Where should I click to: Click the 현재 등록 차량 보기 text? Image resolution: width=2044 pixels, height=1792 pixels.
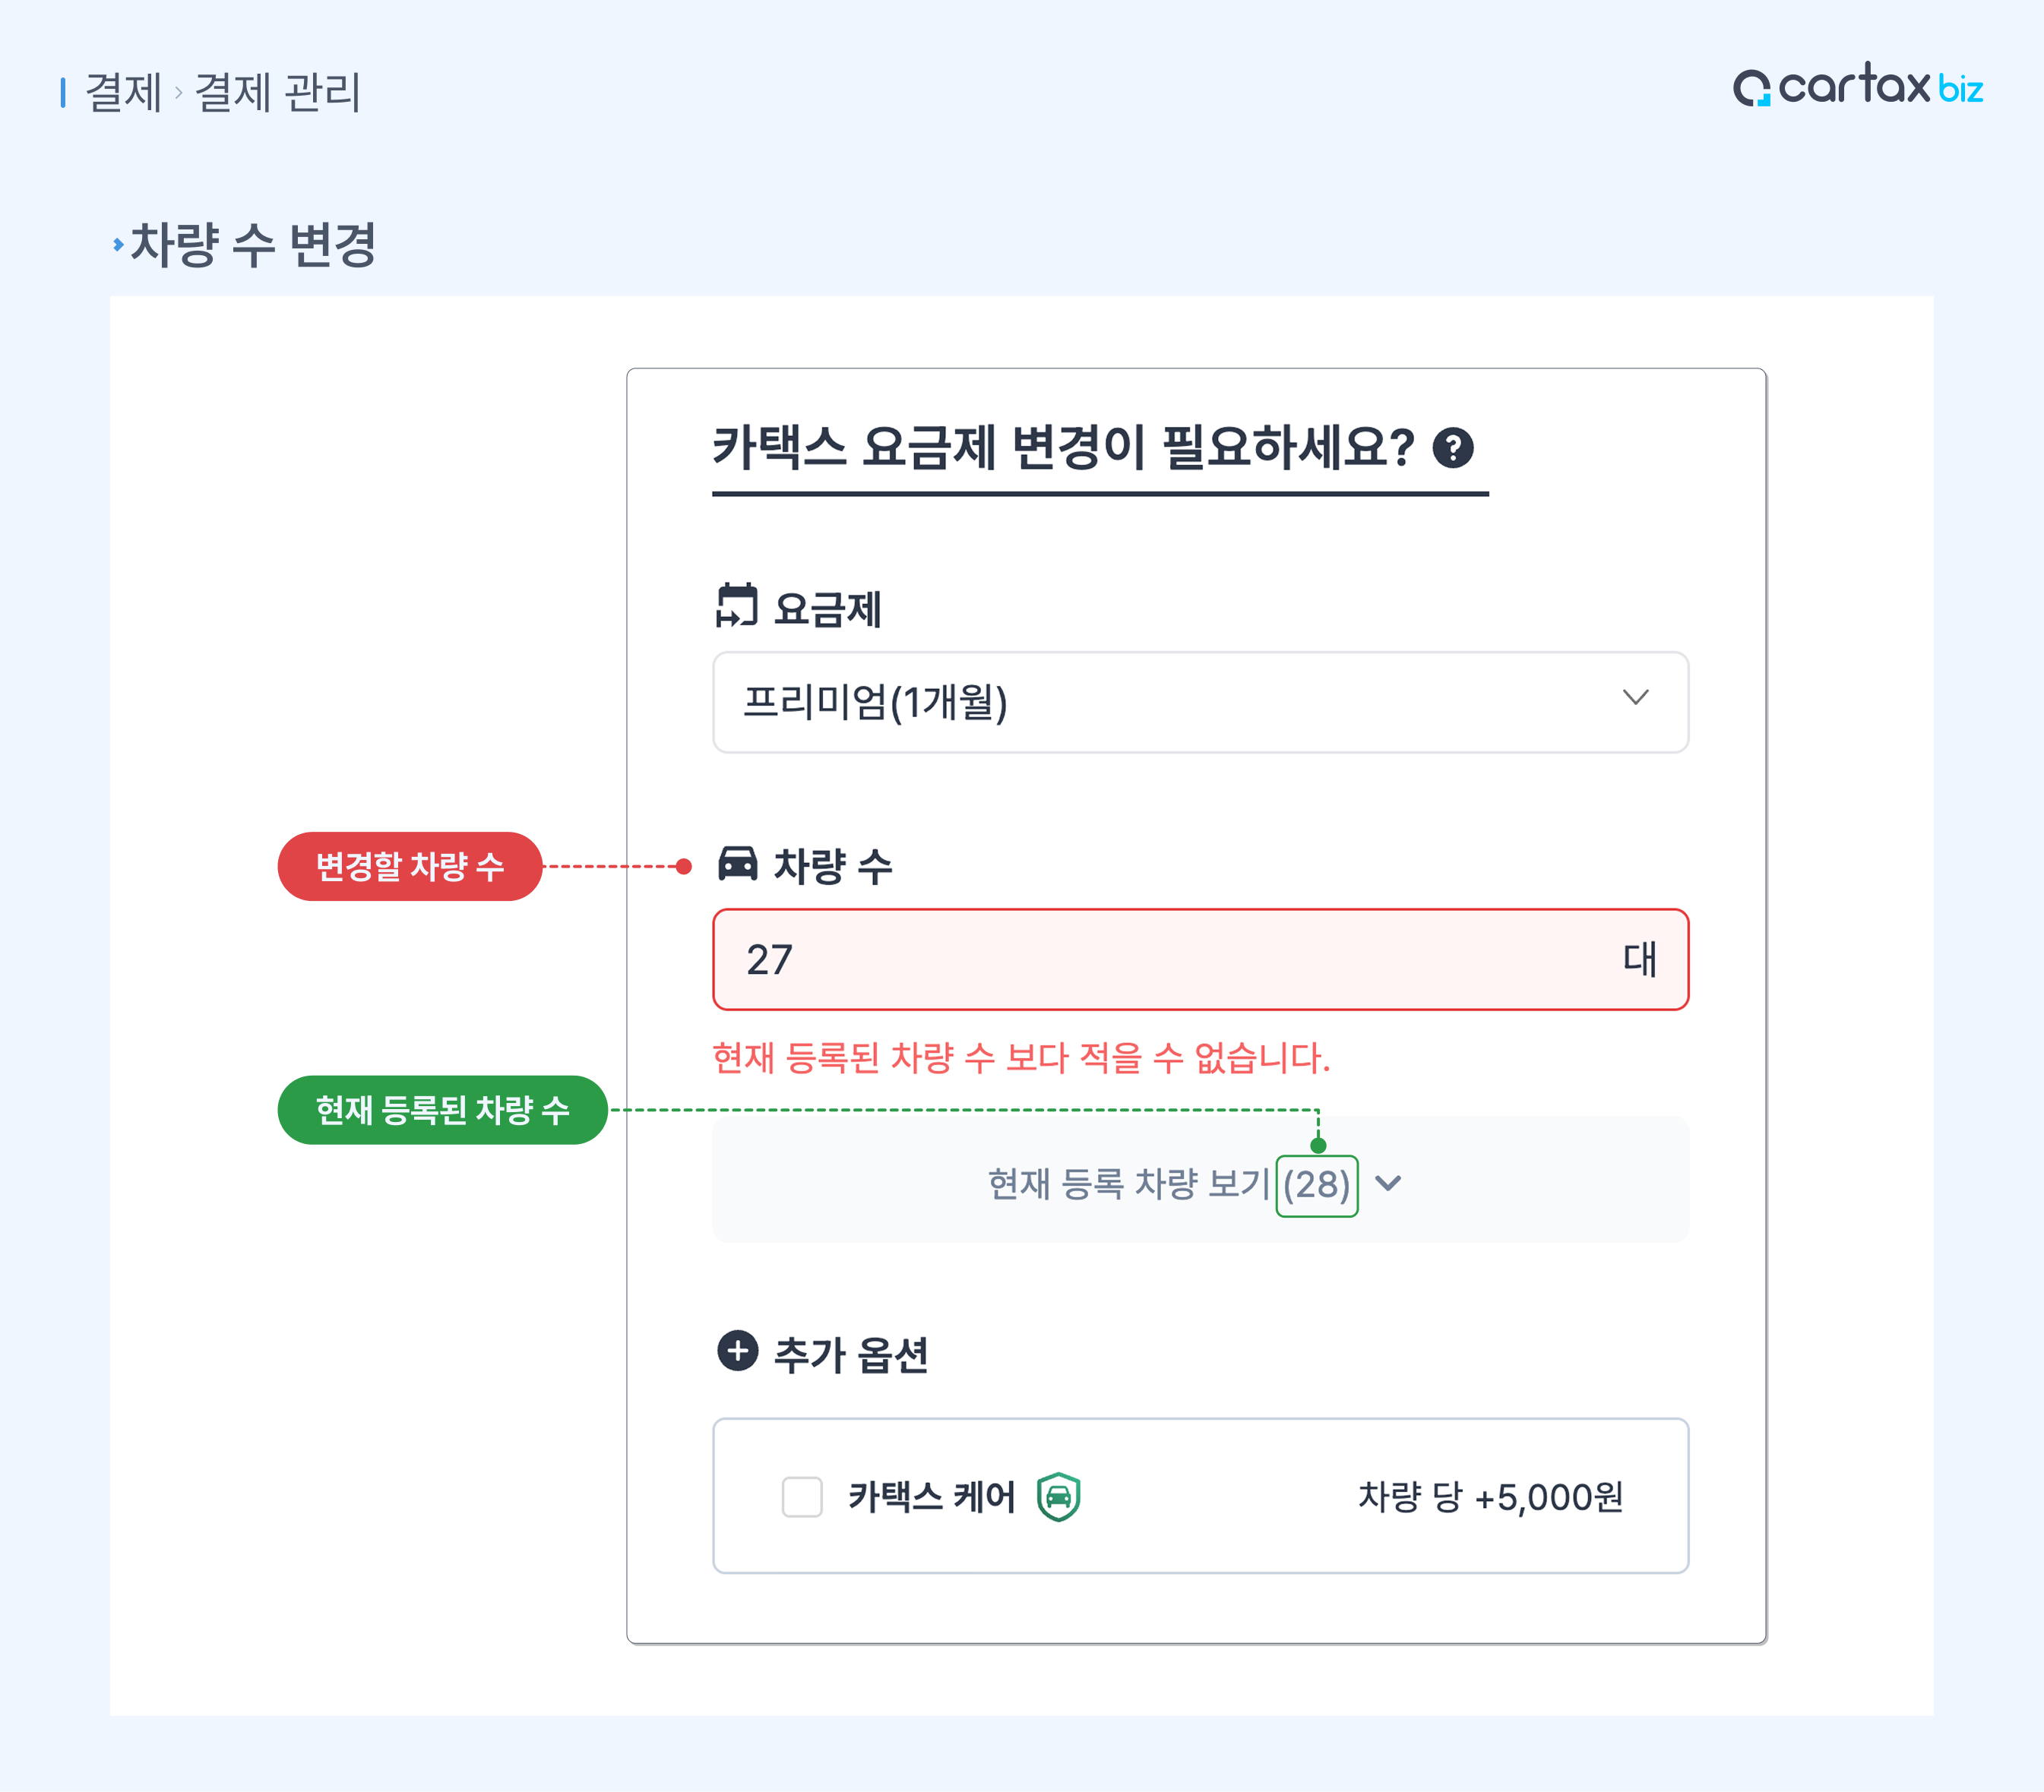pos(1128,1184)
